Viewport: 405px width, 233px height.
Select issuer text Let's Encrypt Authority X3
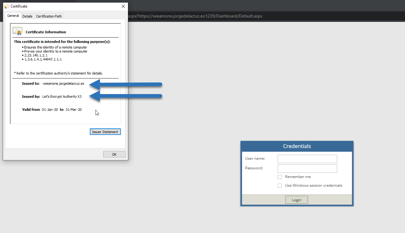[62, 96]
